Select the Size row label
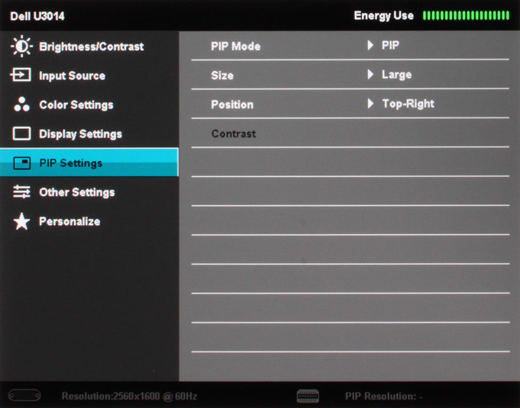 (x=222, y=75)
